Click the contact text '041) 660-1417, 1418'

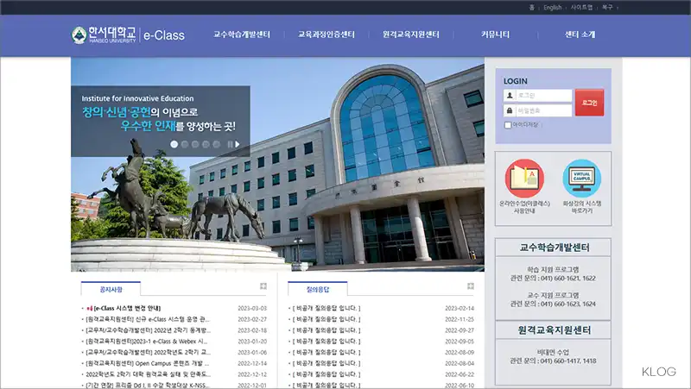tap(568, 361)
